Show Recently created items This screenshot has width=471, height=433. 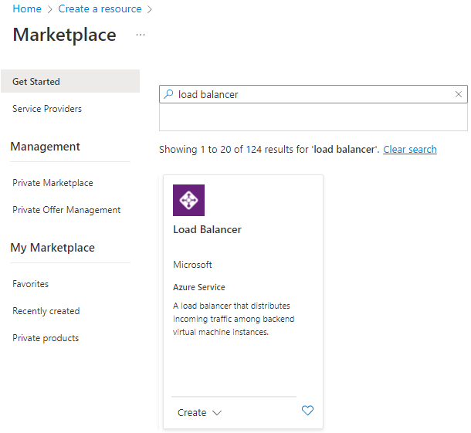click(46, 311)
